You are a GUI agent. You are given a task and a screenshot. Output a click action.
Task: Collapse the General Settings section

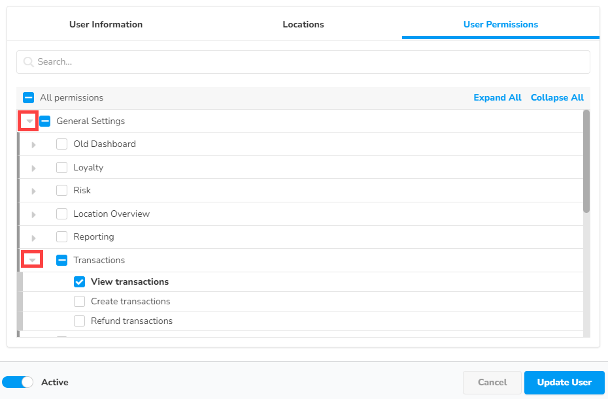(x=29, y=121)
